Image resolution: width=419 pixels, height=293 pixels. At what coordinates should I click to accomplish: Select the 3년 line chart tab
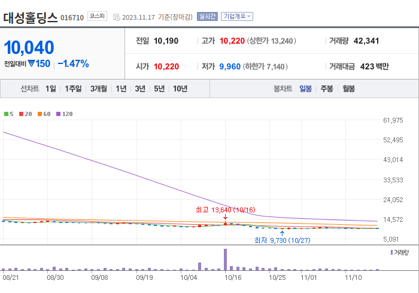click(140, 88)
